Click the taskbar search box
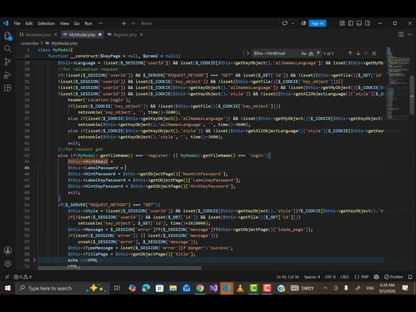 62,288
